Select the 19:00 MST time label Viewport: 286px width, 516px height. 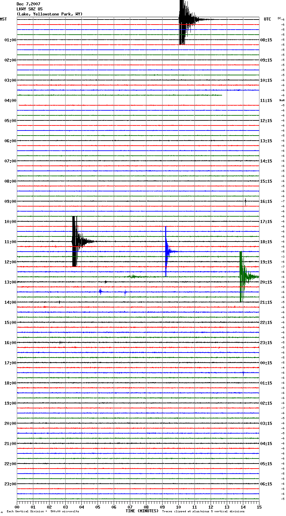[x=10, y=403]
